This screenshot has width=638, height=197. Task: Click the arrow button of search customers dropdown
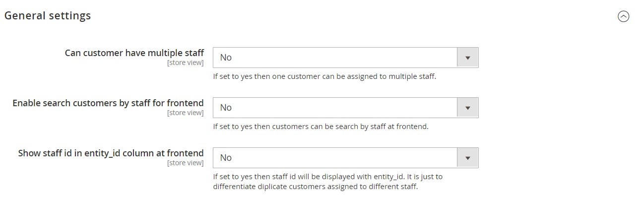467,108
